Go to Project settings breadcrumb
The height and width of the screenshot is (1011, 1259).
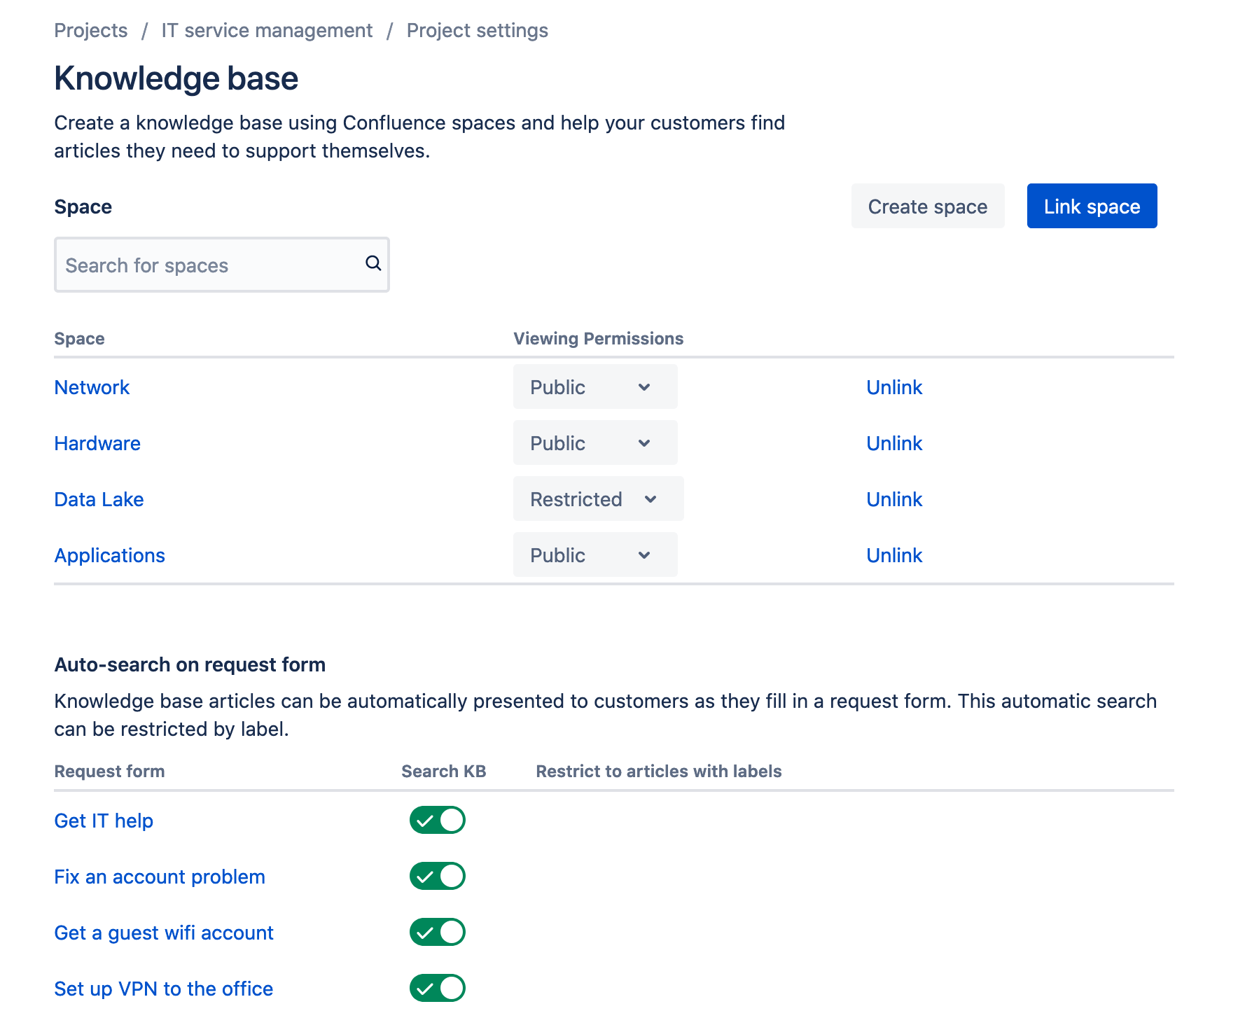(477, 30)
